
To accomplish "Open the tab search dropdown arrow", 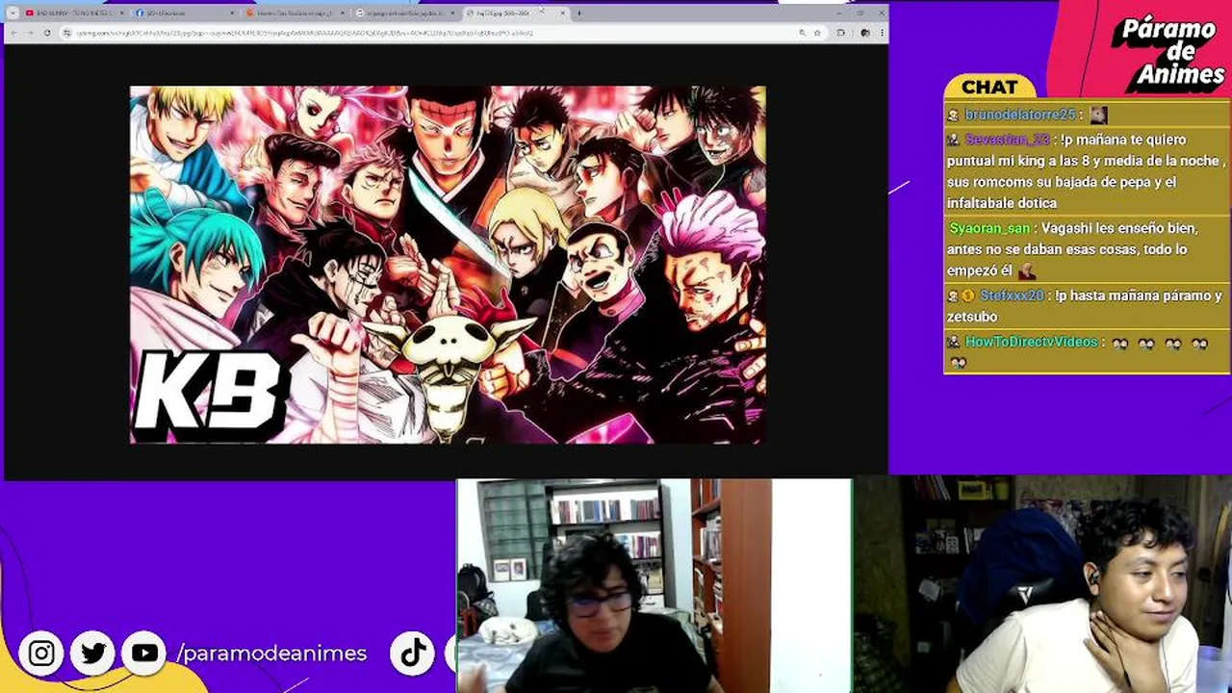I will [13, 13].
